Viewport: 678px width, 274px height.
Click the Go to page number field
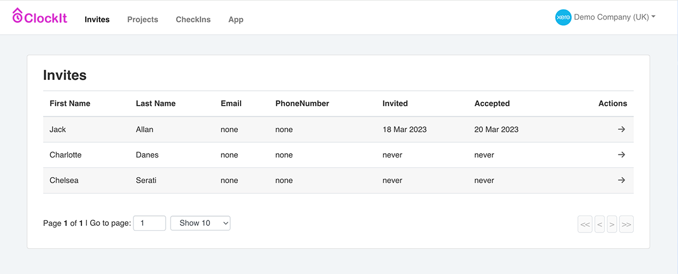coord(149,223)
